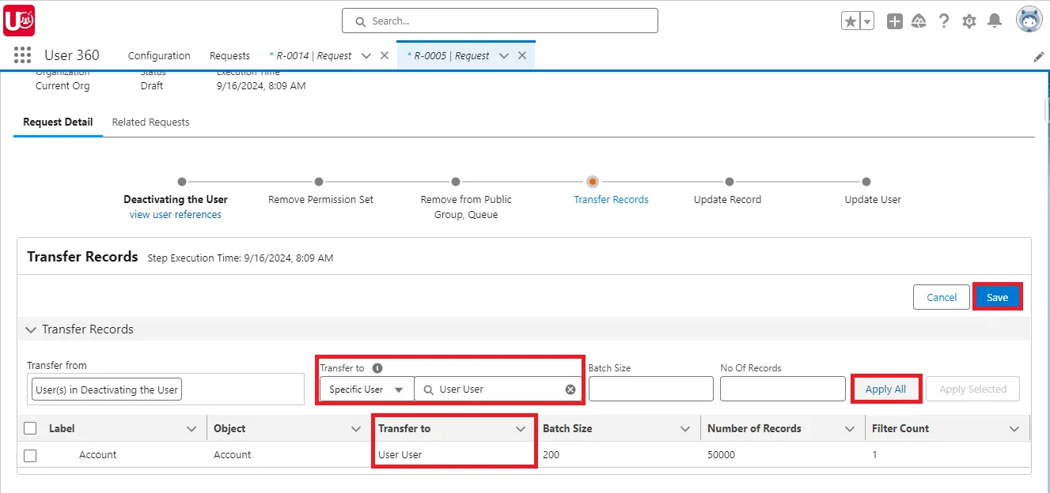
Task: Click the learning cloud icon in the header
Action: pyautogui.click(x=919, y=21)
